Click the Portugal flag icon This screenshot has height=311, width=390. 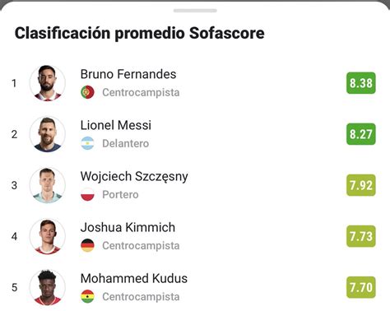point(87,92)
